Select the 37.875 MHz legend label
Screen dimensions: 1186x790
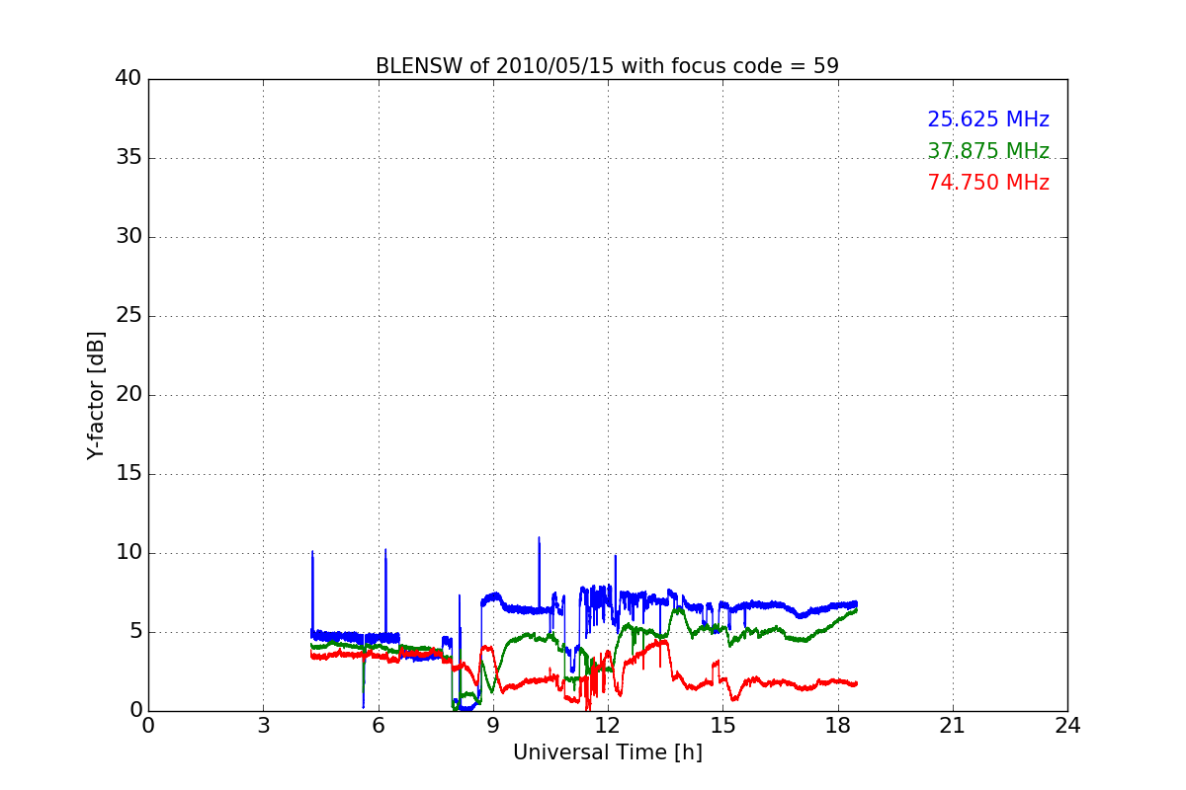(x=988, y=151)
